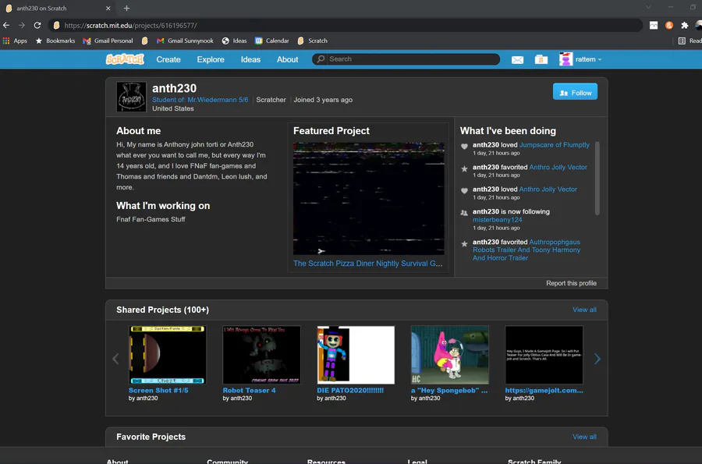This screenshot has height=464, width=702.
Task: Open the Explore menu
Action: [211, 59]
